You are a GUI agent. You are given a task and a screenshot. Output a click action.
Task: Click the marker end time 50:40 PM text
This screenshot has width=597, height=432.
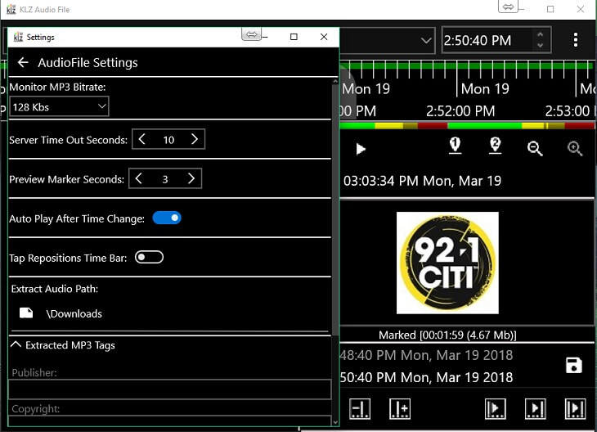(426, 377)
